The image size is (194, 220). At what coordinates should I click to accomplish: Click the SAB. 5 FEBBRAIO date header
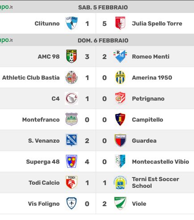[x=103, y=8]
